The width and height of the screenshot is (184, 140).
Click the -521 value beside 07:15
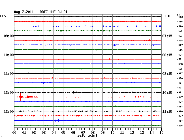point(180,36)
